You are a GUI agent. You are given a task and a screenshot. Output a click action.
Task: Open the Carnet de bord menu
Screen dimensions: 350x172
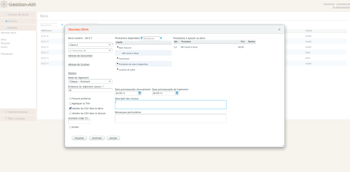tap(18, 14)
